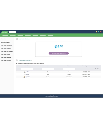Image resolution: width=103 pixels, height=128 pixels.
Task: Switch to the NextGestion browser tab
Action: (x=5, y=32)
